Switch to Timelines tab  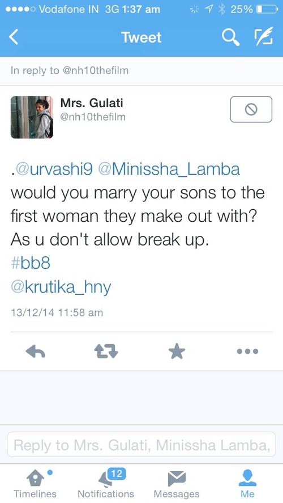click(35, 484)
